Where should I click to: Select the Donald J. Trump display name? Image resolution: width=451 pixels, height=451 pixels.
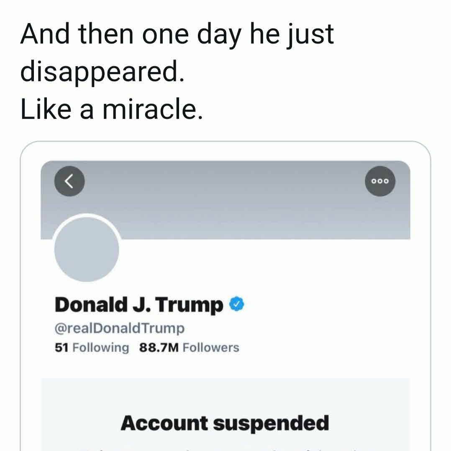pyautogui.click(x=139, y=305)
